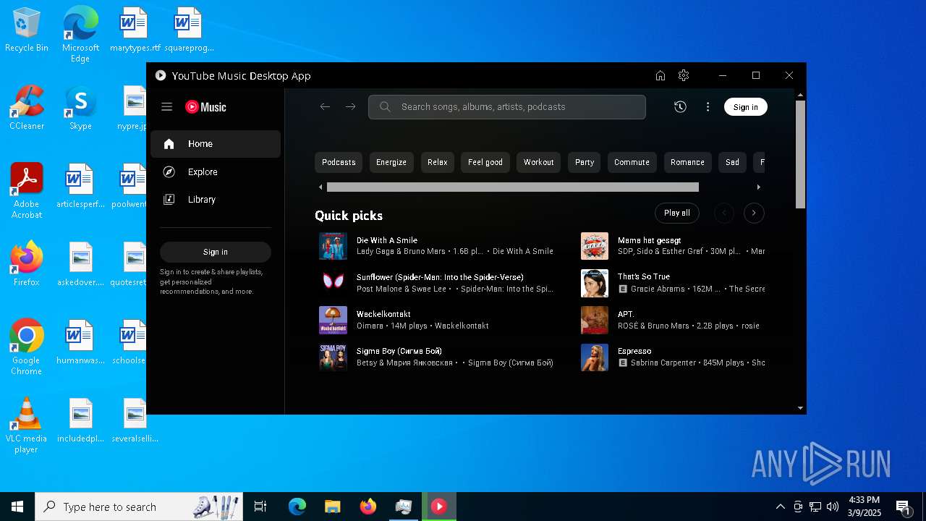Screen dimensions: 926x521
Task: Click Sign in button in sidebar
Action: [215, 252]
